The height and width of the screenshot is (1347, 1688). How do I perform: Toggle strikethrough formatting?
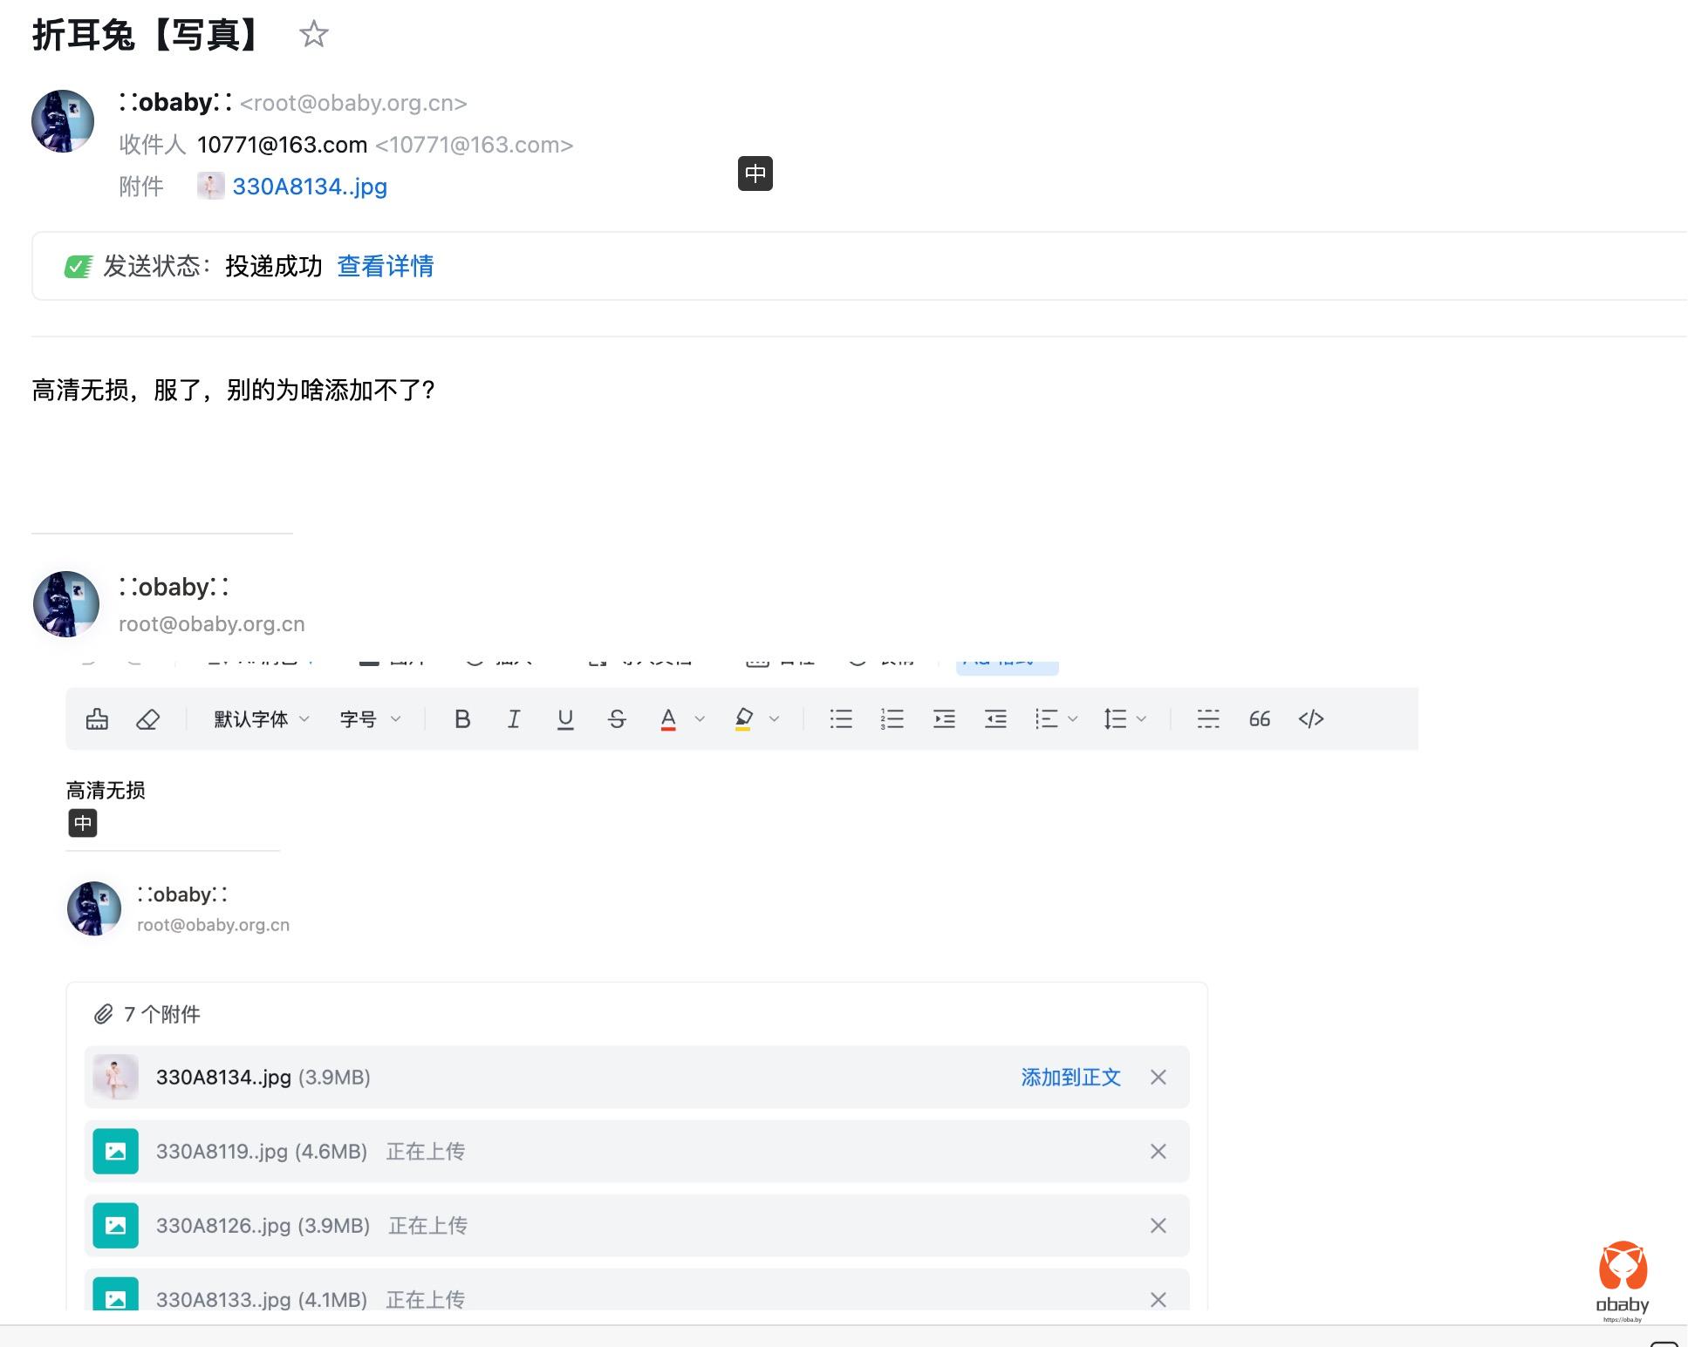[x=617, y=719]
